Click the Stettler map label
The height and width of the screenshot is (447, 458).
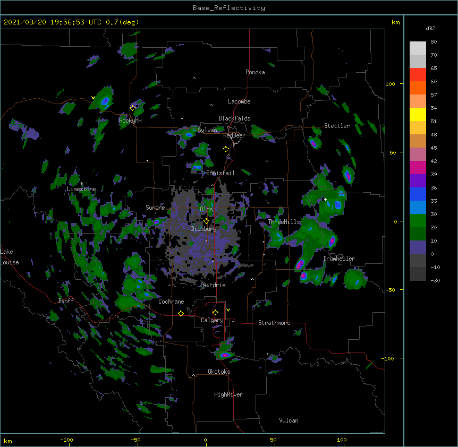tap(337, 126)
